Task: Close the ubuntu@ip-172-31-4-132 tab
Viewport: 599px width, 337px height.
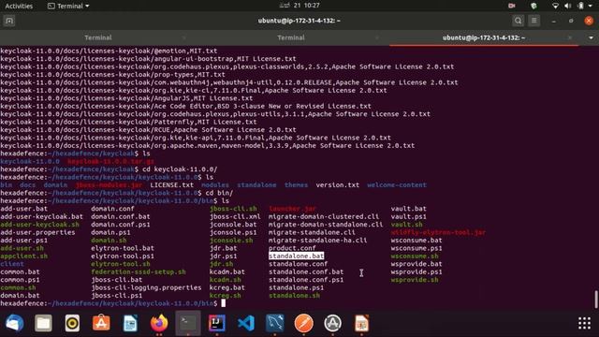Action: tap(570, 37)
